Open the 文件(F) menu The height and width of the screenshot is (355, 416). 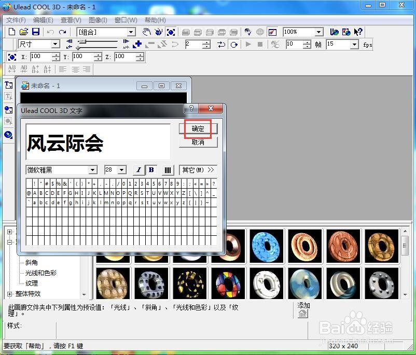click(x=16, y=20)
